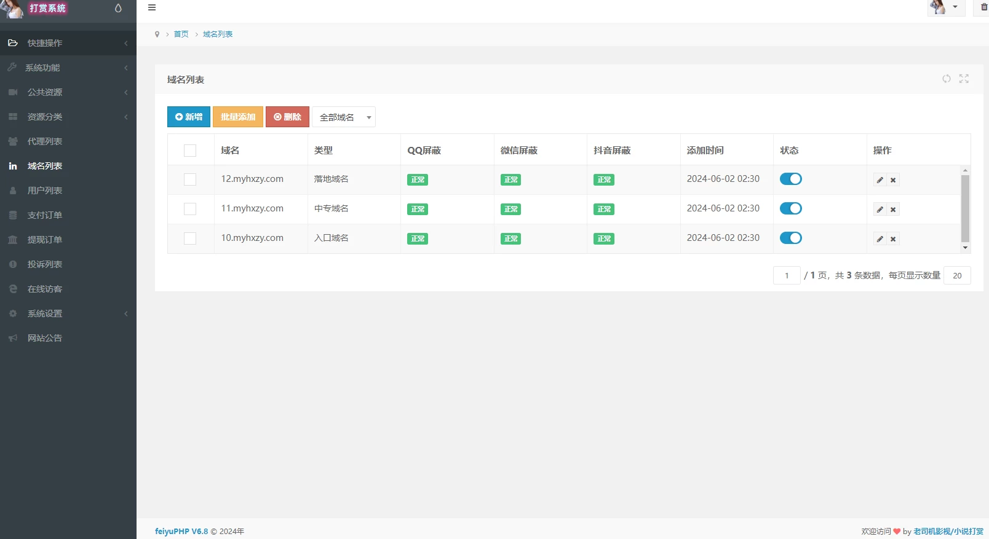Open the user avatar dropdown menu
989x539 pixels.
tap(945, 7)
